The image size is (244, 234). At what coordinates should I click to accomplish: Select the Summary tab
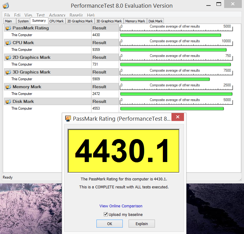coord(39,21)
